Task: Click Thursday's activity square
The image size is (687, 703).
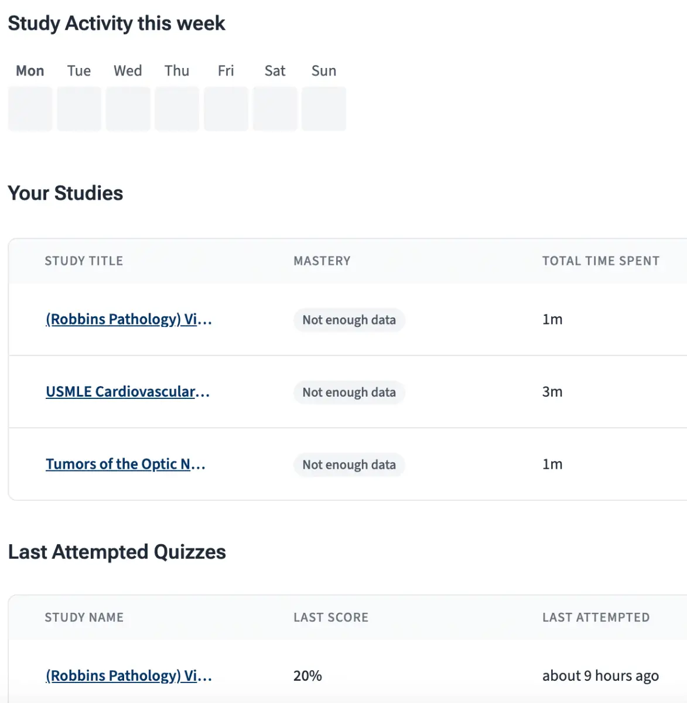Action: [x=177, y=109]
